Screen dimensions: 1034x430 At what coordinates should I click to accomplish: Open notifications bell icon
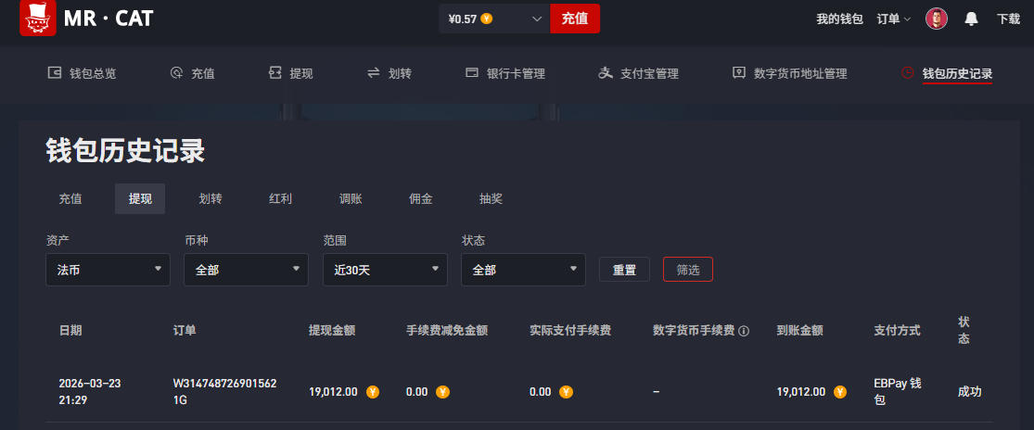[971, 19]
